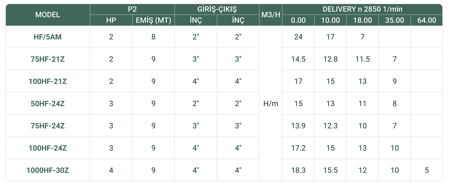The image size is (452, 185).
Task: Select the 1000HF-30Z model cell
Action: (47, 170)
